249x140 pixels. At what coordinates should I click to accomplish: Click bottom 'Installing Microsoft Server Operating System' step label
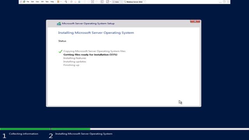[84, 134]
